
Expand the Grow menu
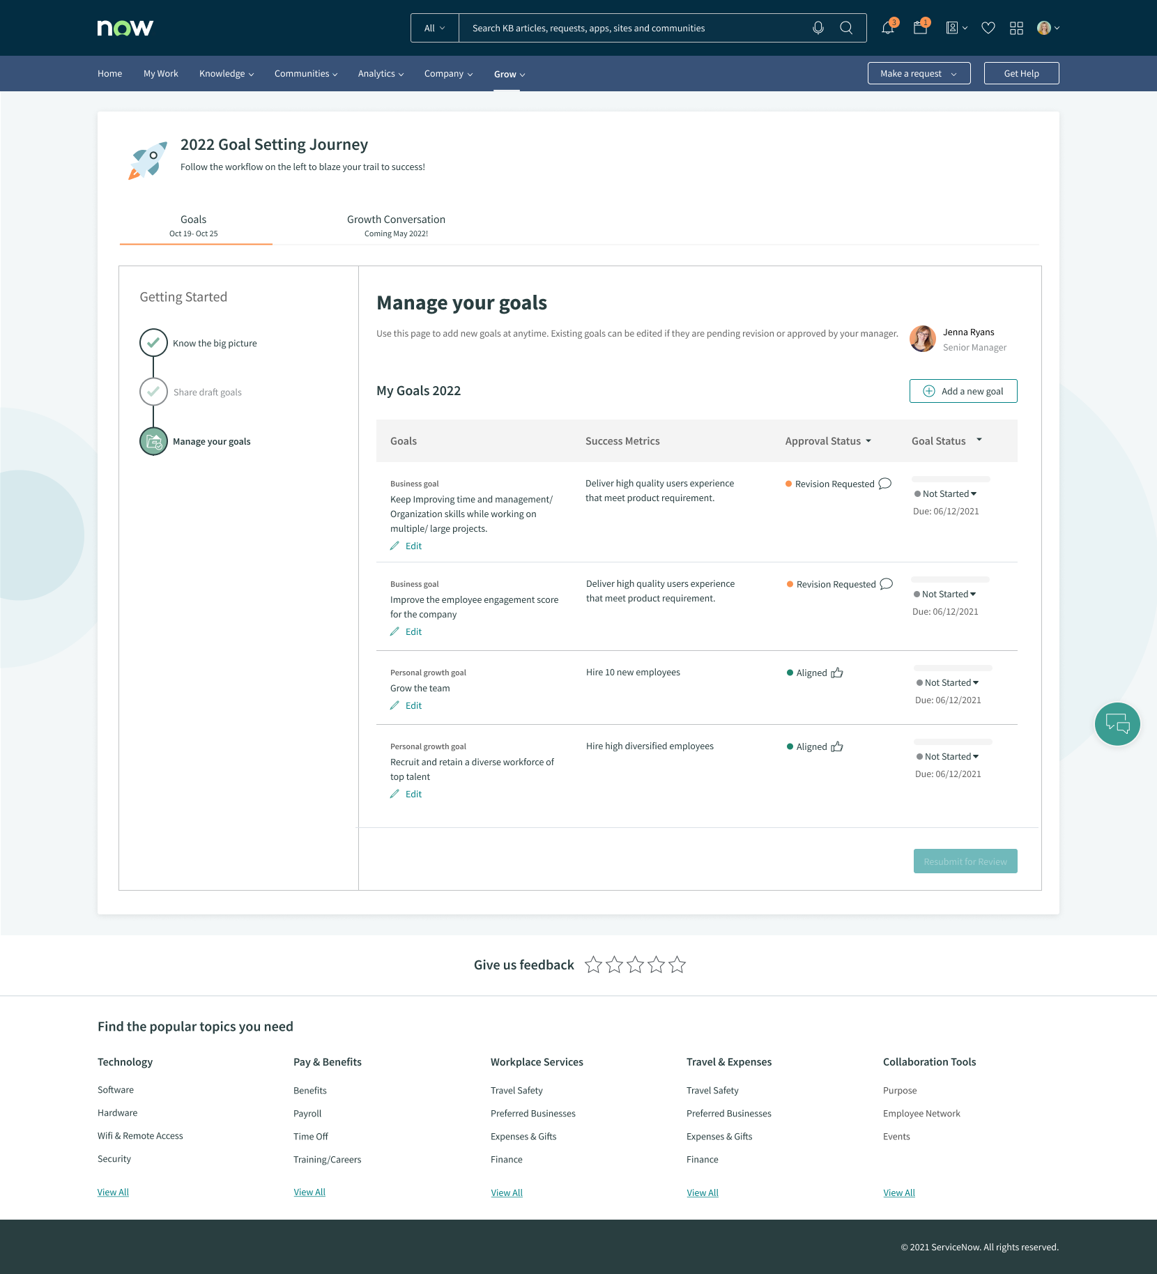pyautogui.click(x=509, y=75)
